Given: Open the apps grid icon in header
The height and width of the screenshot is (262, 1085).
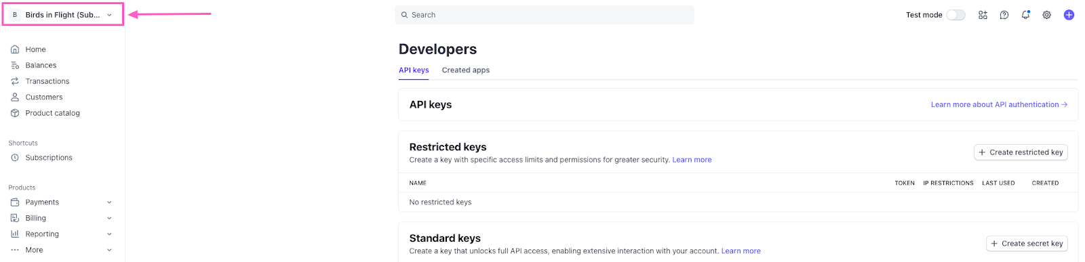Looking at the screenshot, I should pos(983,15).
